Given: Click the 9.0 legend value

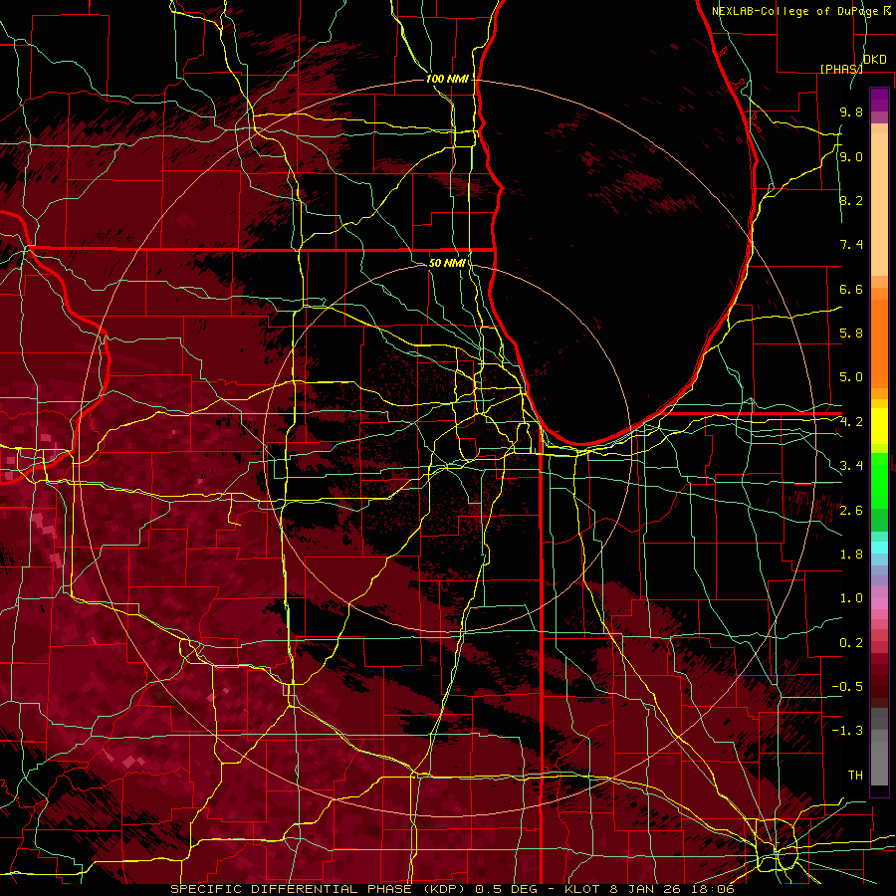Looking at the screenshot, I should [x=851, y=156].
